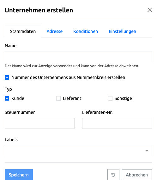Click the Unternehmen erstellen heading
Screen dimensions: 157x185
[39, 10]
